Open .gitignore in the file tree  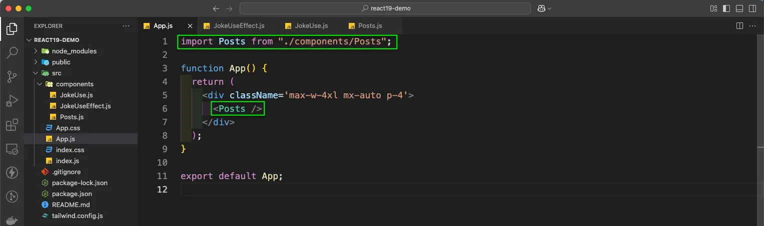81,172
